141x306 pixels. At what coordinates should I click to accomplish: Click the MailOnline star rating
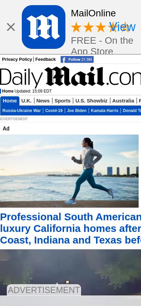coord(100,27)
